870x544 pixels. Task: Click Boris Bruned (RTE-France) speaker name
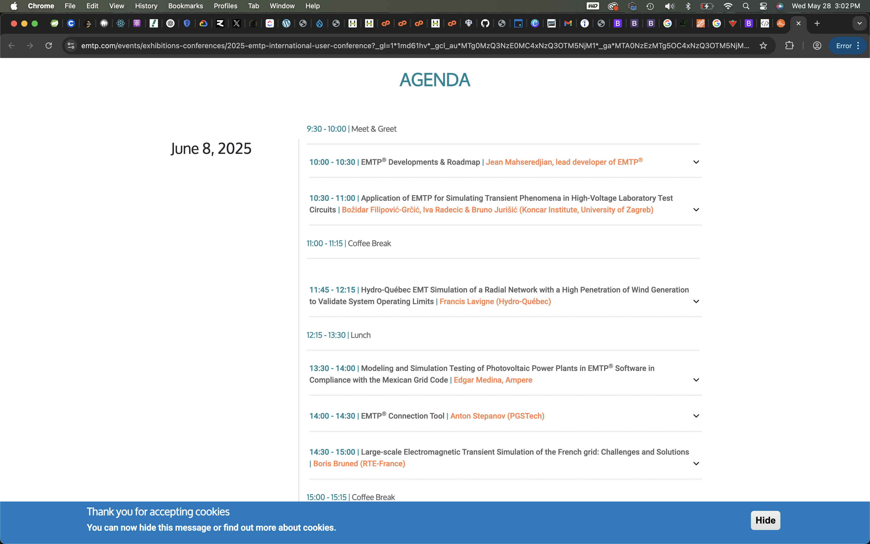pyautogui.click(x=359, y=463)
